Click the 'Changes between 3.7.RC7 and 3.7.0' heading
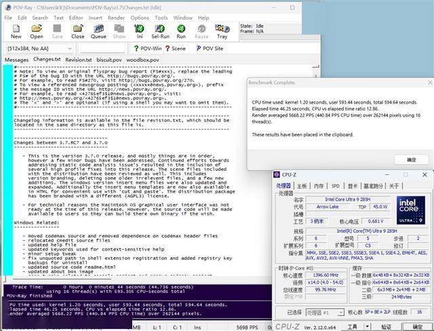 (x=60, y=143)
